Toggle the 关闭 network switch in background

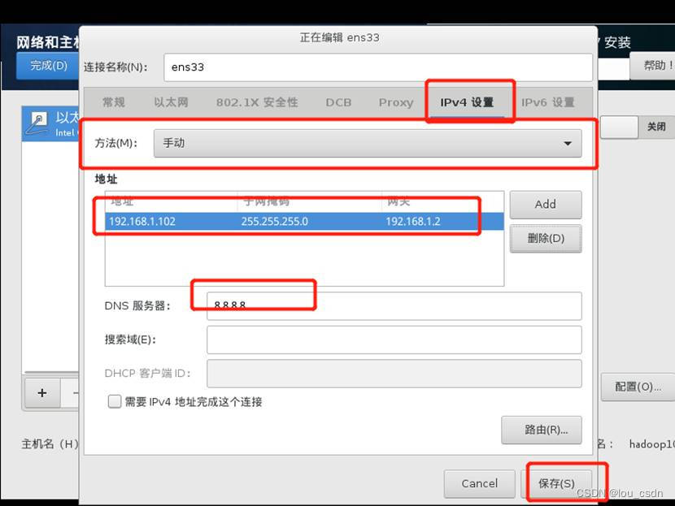pyautogui.click(x=637, y=127)
